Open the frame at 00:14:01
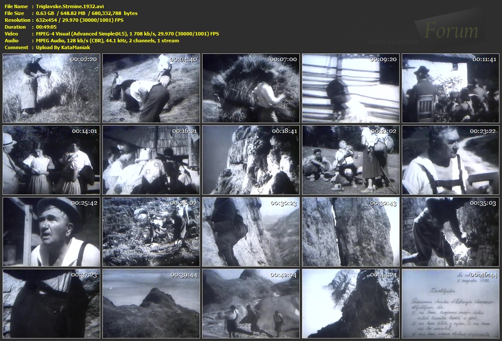 coord(51,160)
